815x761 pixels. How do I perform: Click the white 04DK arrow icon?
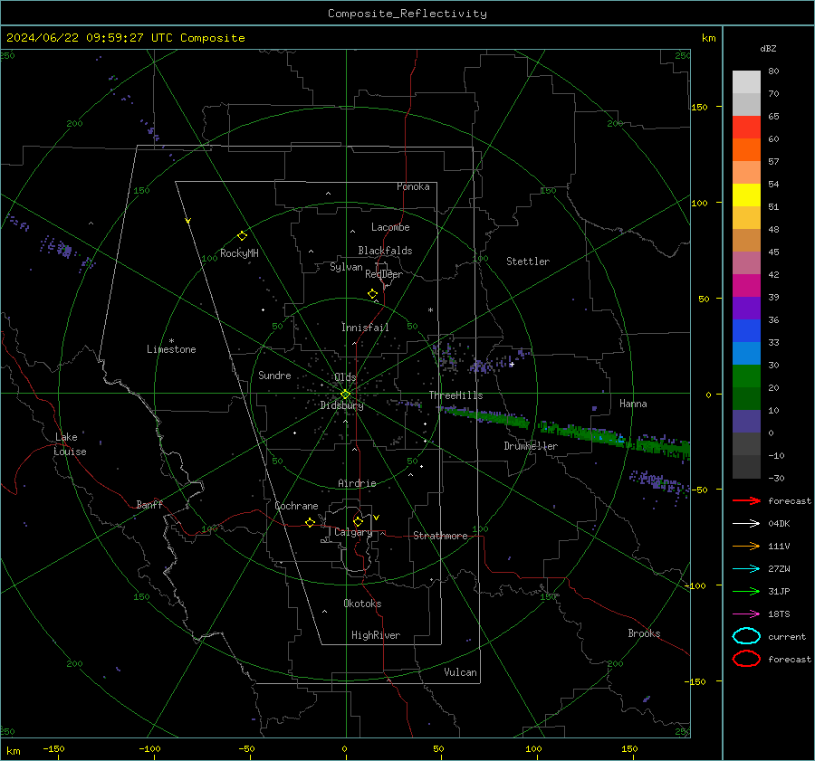click(746, 524)
